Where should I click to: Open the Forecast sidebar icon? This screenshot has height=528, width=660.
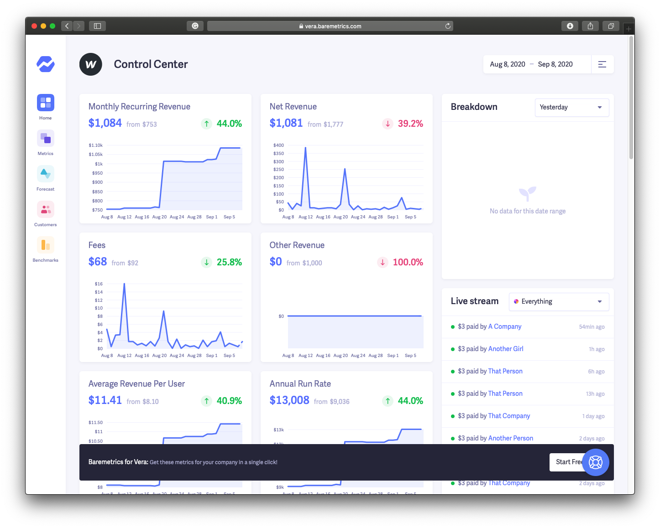pyautogui.click(x=46, y=174)
